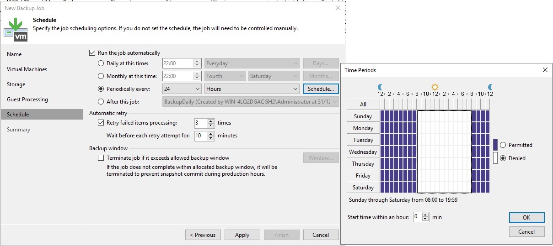
Task: Expand the periodic interval 24 dropdown
Action: [x=182, y=89]
